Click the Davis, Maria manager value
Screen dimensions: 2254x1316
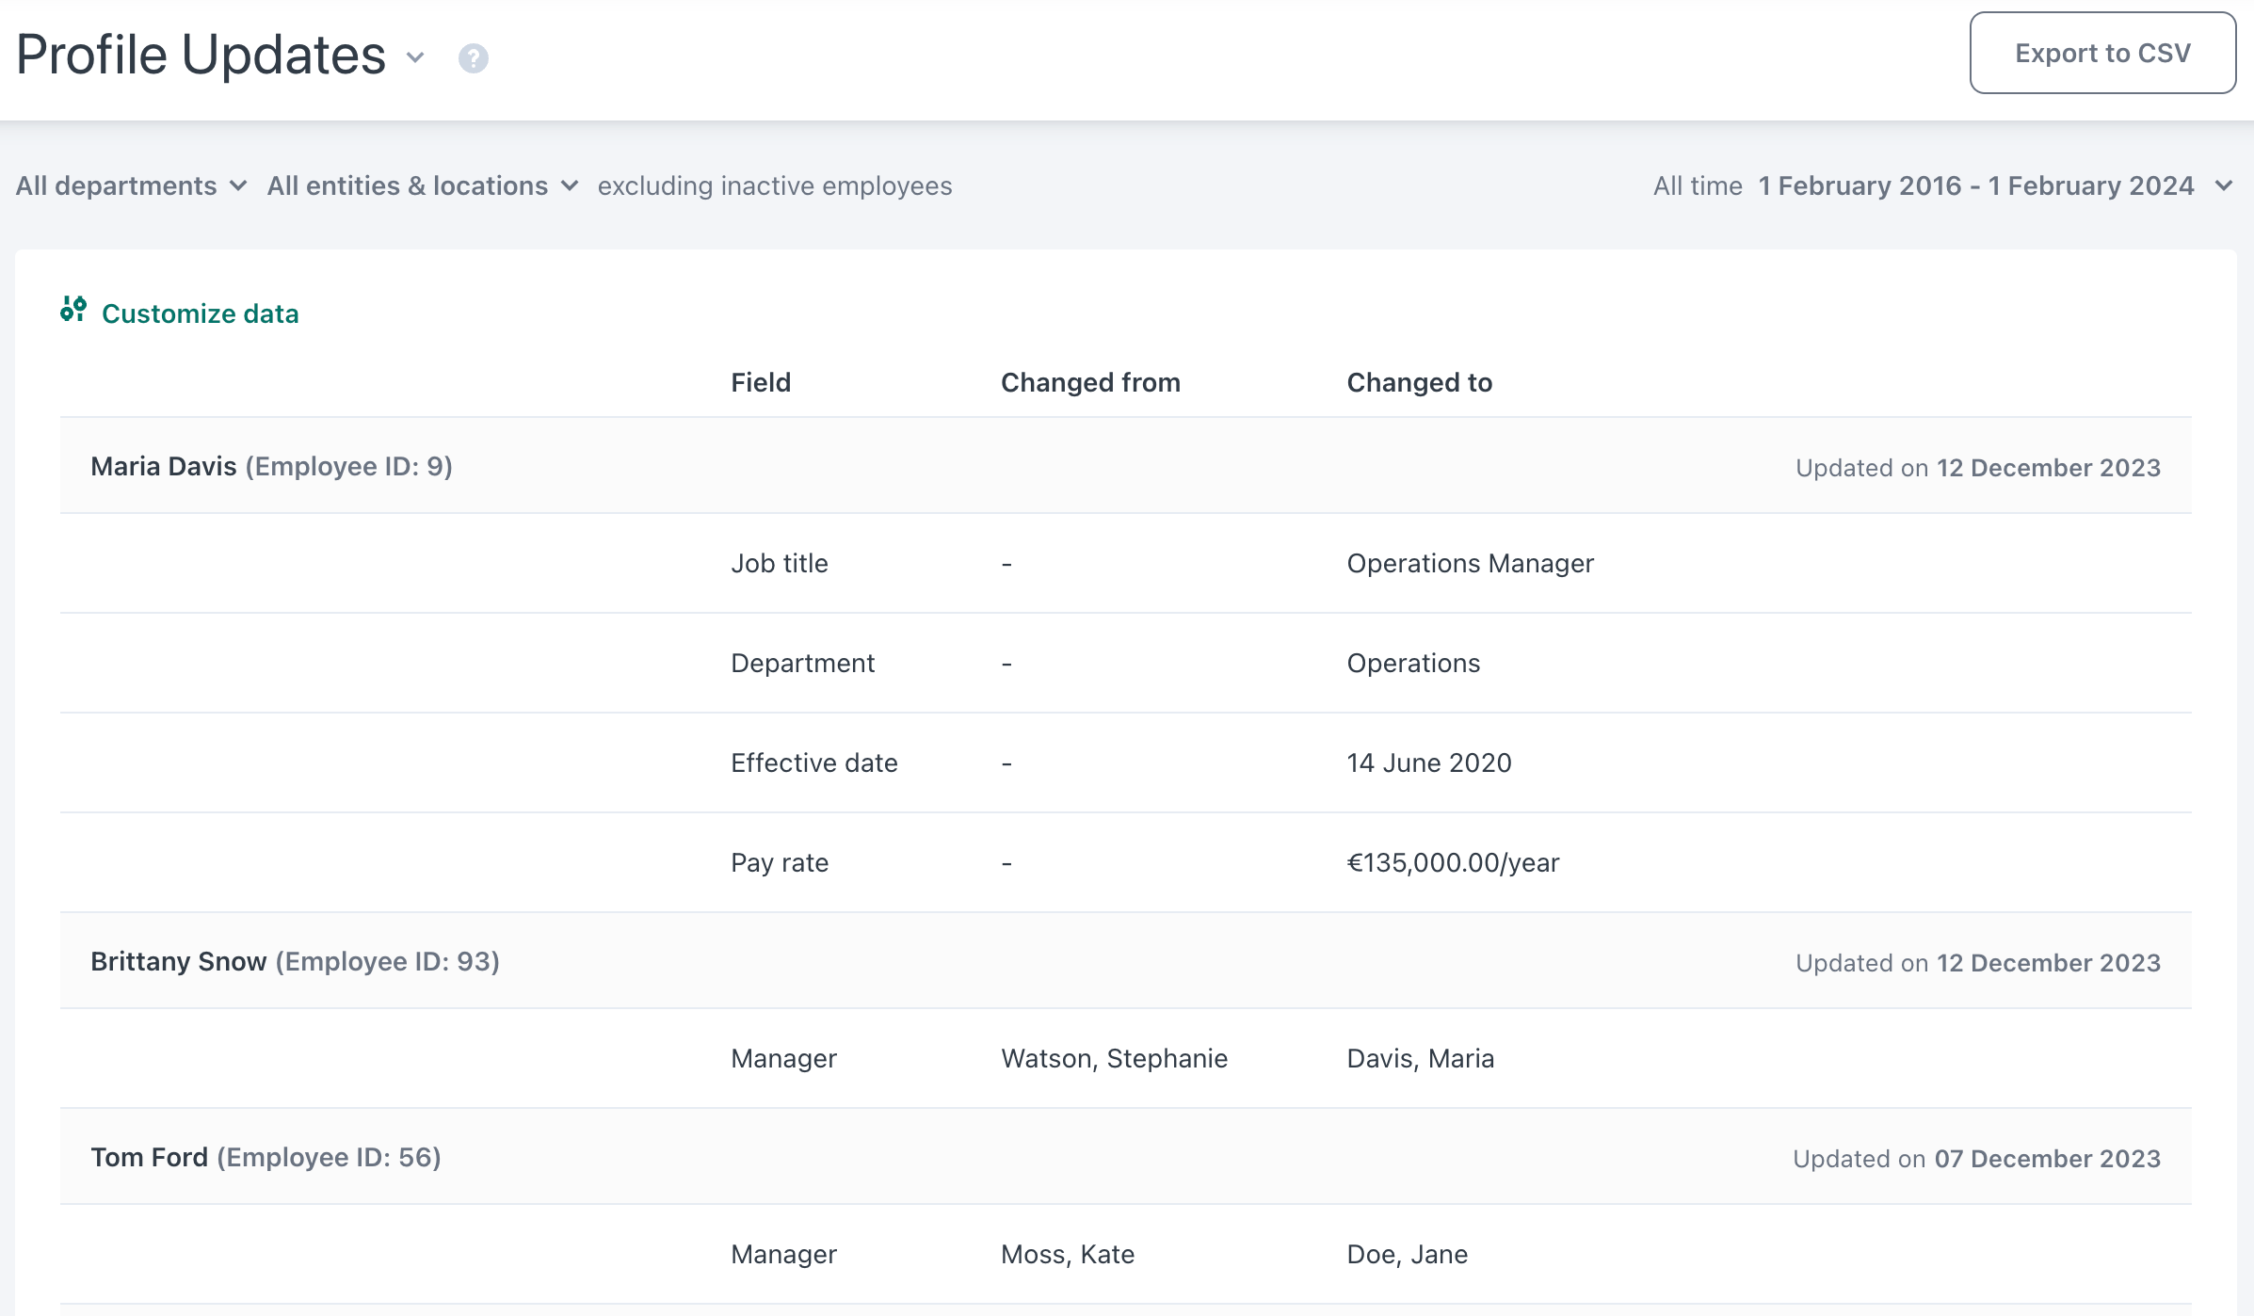click(1420, 1058)
